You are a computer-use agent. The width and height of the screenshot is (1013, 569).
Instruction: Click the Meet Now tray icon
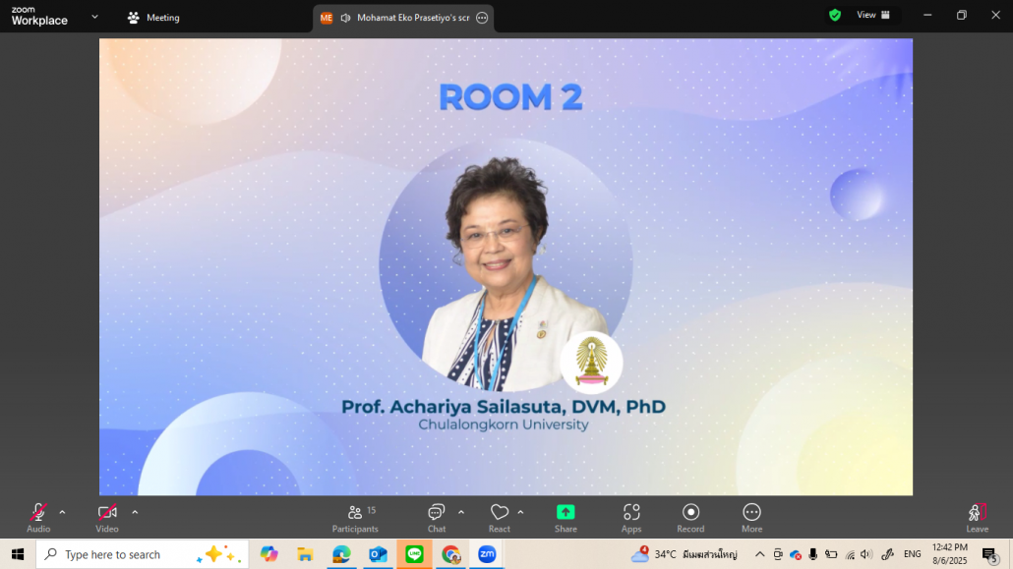pos(778,554)
